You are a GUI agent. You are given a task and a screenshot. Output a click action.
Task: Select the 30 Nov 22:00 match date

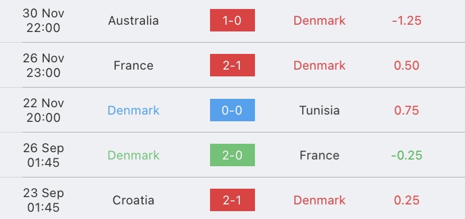click(x=43, y=20)
